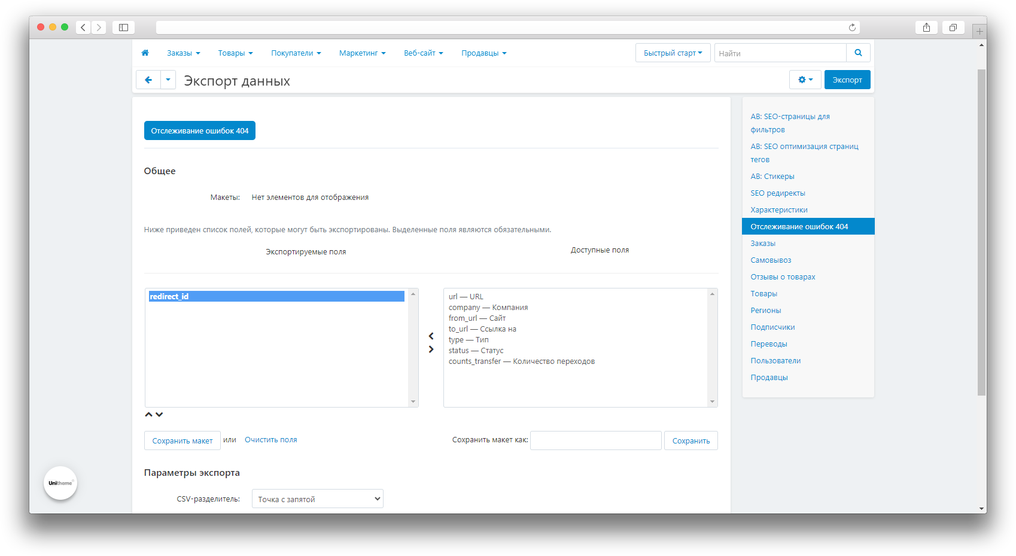The image size is (1016, 556).
Task: Click the browser address bar
Action: 508,28
